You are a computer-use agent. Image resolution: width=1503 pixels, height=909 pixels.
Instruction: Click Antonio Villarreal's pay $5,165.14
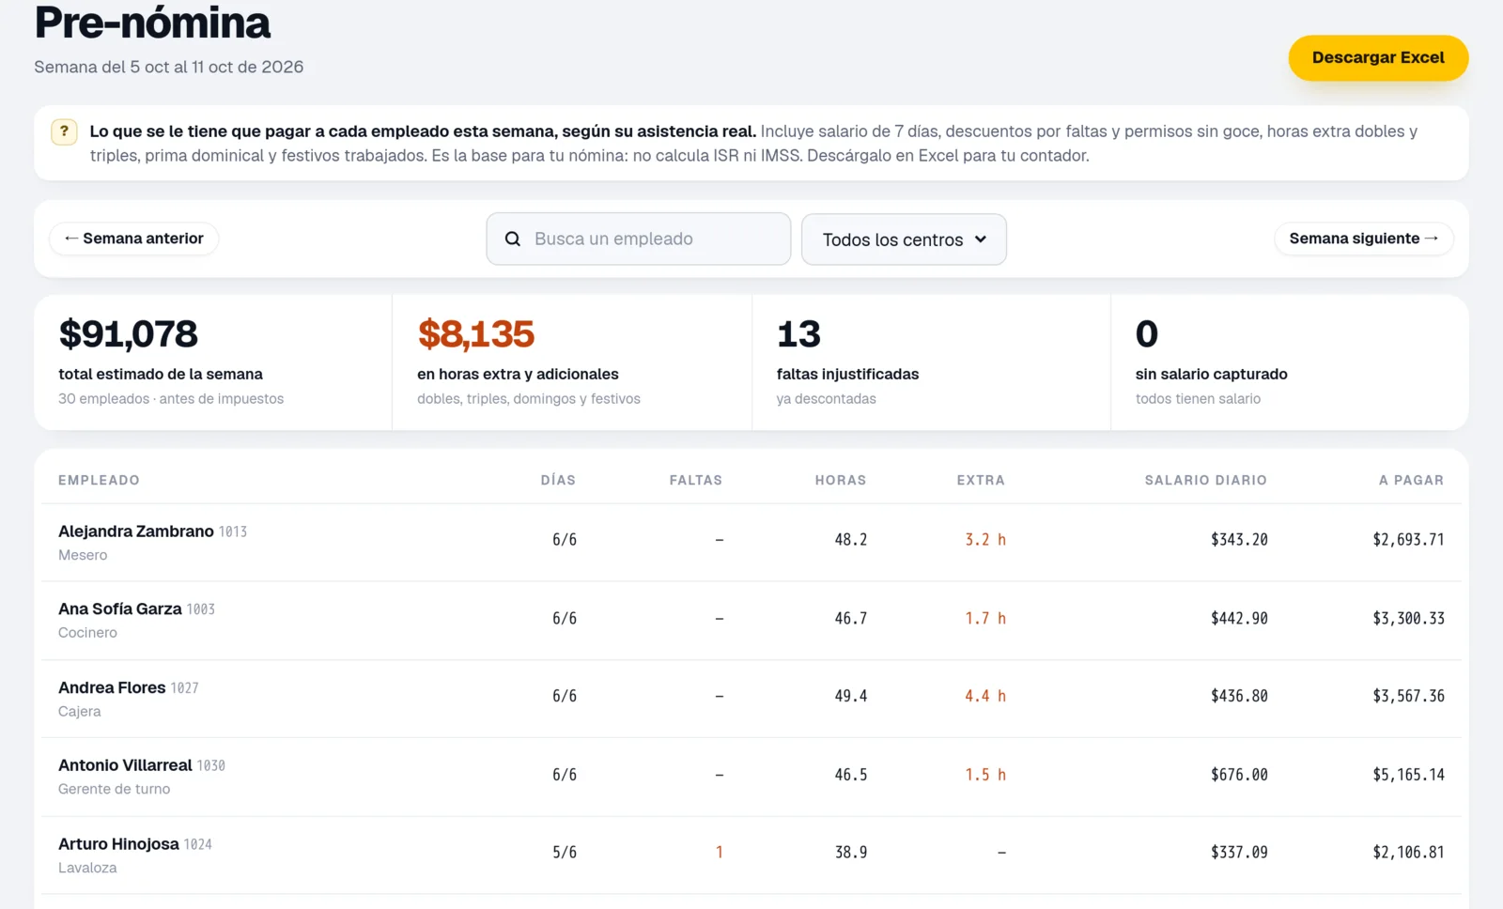1408,775
